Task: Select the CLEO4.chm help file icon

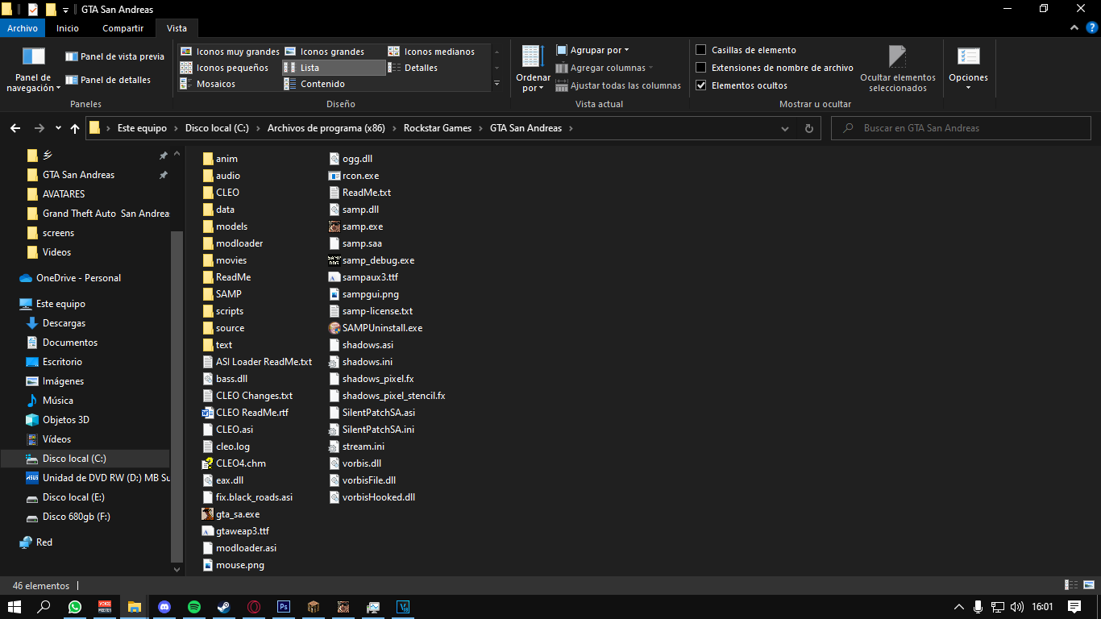Action: (x=208, y=463)
